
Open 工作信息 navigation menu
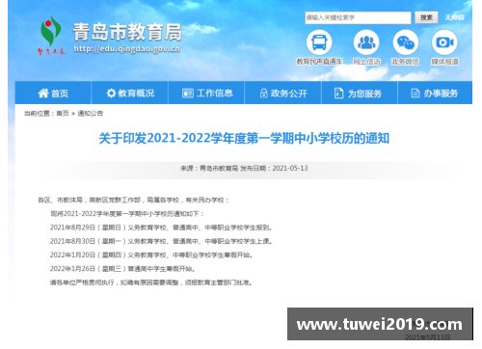pyautogui.click(x=207, y=94)
